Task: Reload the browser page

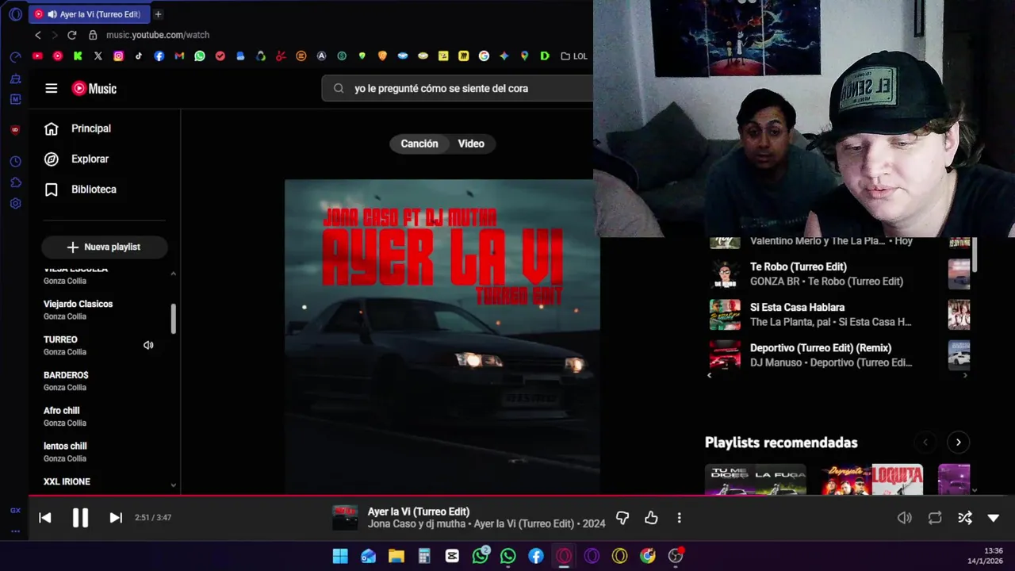Action: [x=71, y=35]
